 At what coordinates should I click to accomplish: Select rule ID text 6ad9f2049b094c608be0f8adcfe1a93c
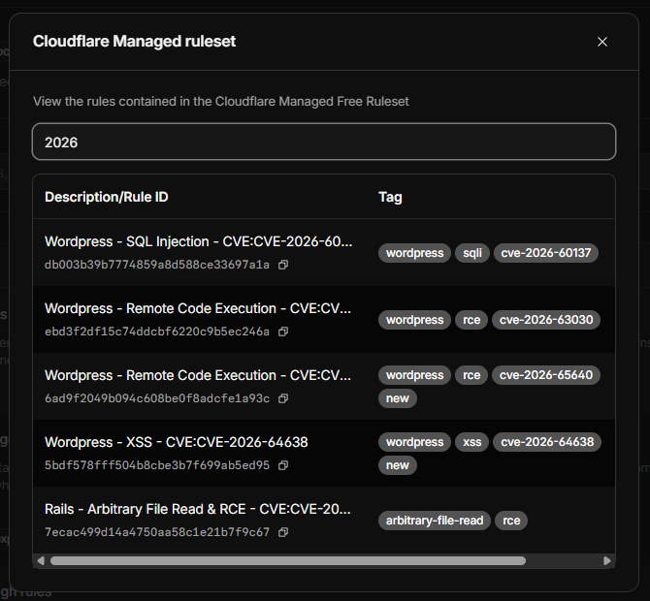click(x=157, y=398)
